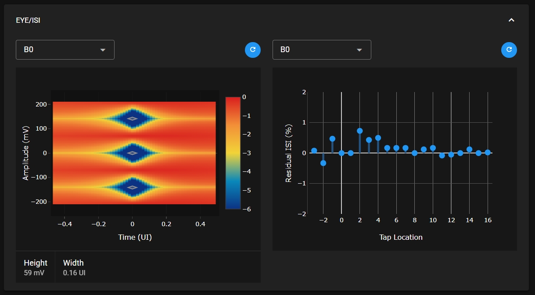535x295 pixels.
Task: Click the last ISI point at tap 16
Action: click(488, 152)
